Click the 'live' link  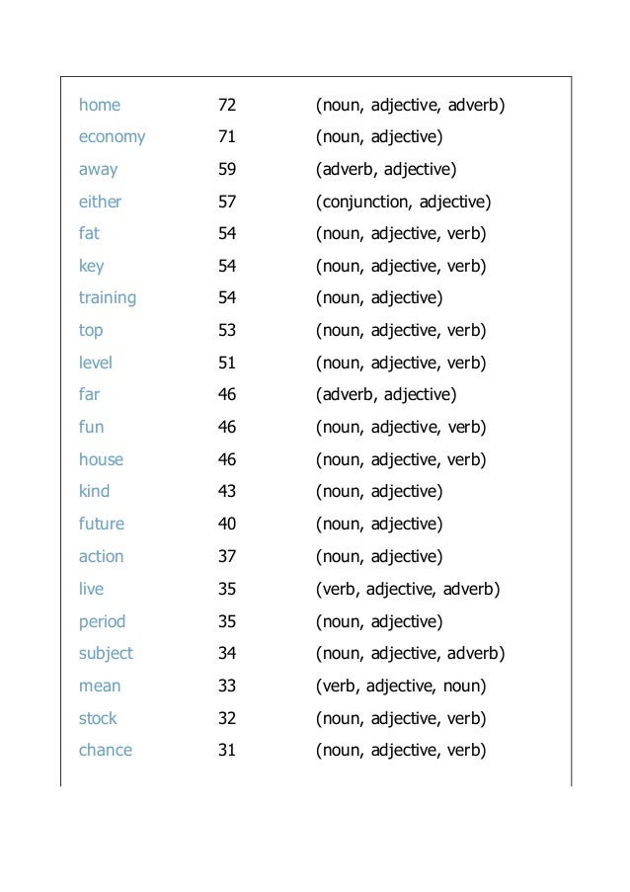92,589
